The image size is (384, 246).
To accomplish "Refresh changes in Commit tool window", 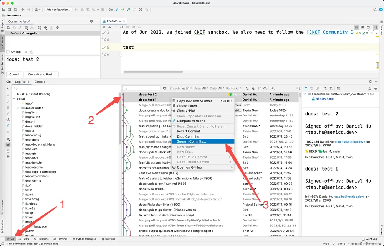I will (x=8, y=28).
